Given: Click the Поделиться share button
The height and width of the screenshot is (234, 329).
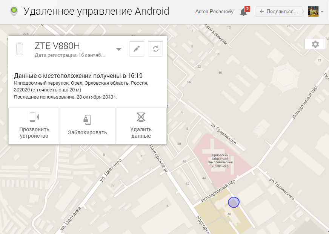Looking at the screenshot, I should (279, 12).
